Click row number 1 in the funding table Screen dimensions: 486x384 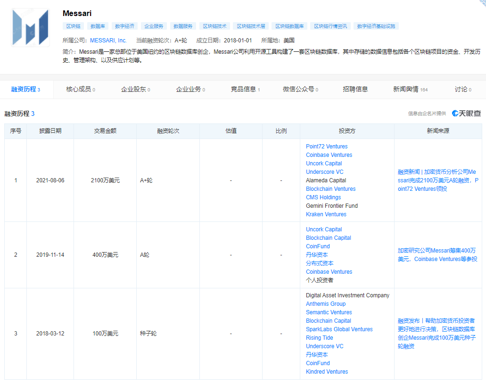(x=16, y=180)
